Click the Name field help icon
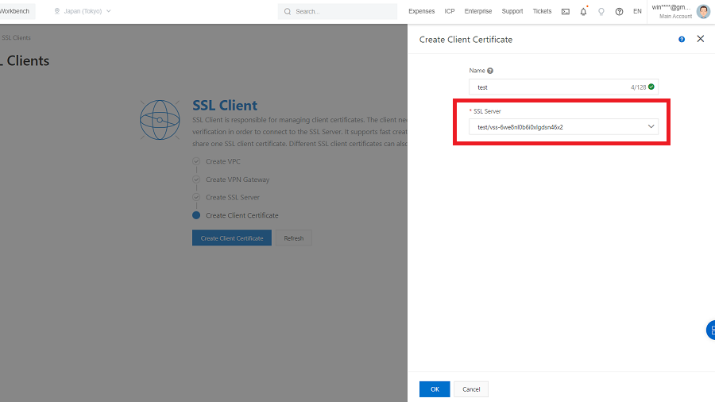 (x=490, y=71)
